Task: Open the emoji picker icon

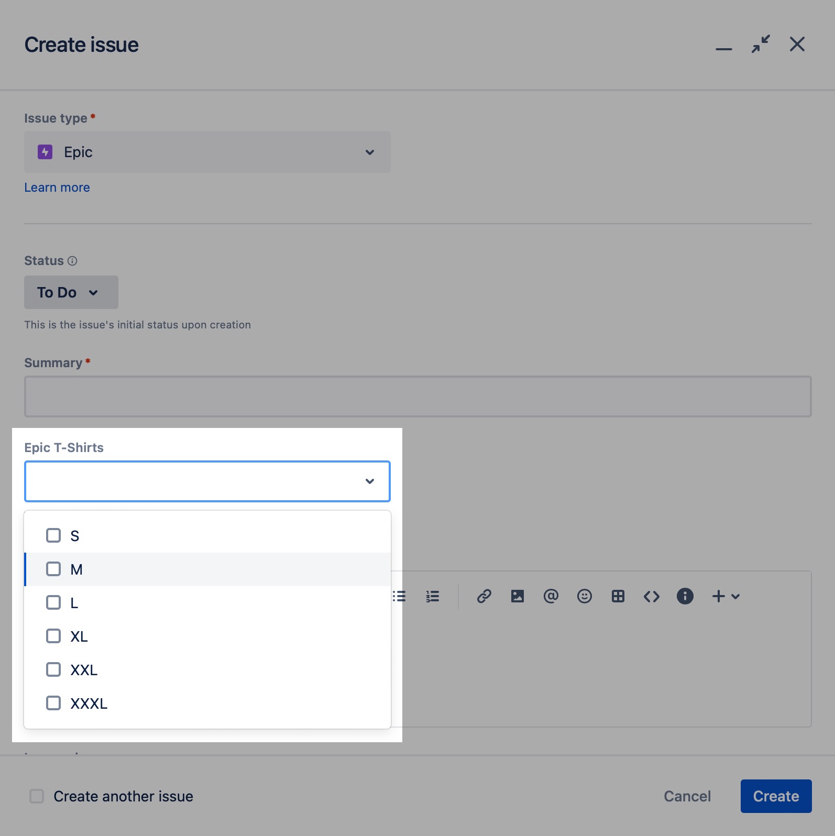Action: pos(584,596)
